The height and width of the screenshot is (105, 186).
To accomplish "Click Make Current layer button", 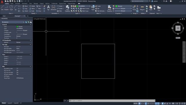I will (x=85, y=8).
